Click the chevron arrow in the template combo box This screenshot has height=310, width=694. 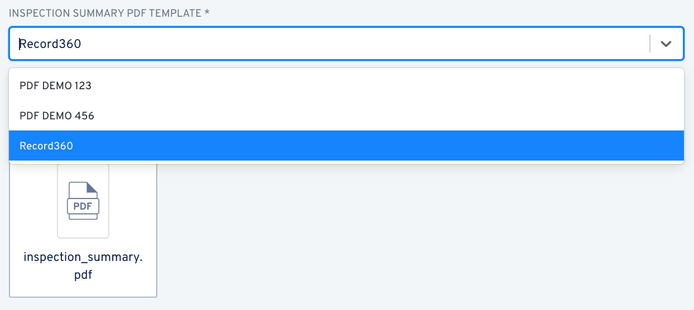(x=666, y=44)
